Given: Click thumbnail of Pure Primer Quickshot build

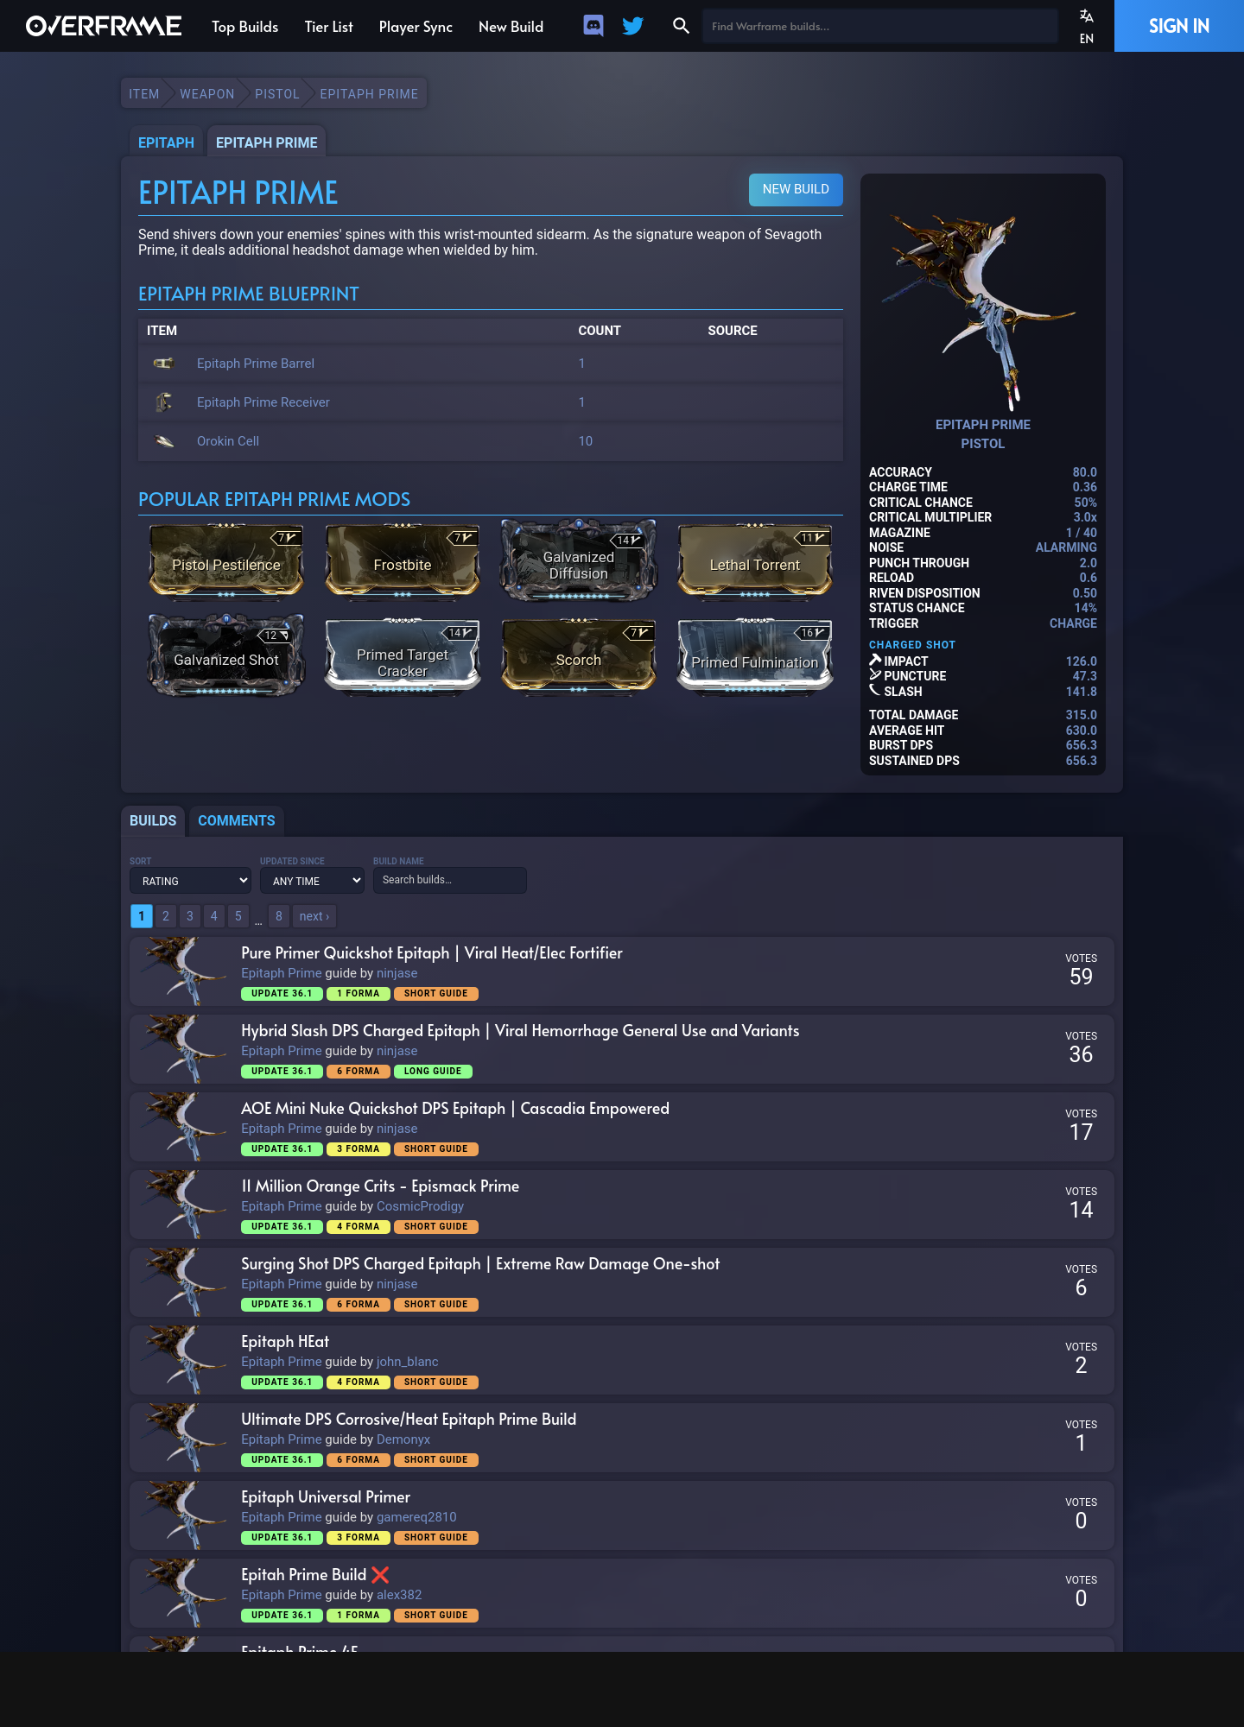Looking at the screenshot, I should click(185, 971).
